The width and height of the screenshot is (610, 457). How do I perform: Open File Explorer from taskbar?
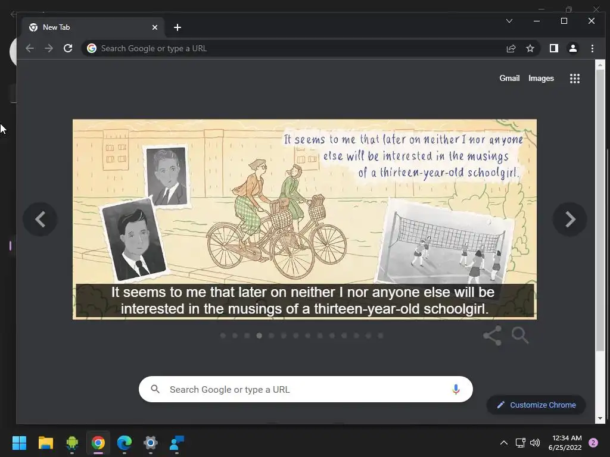click(x=45, y=443)
